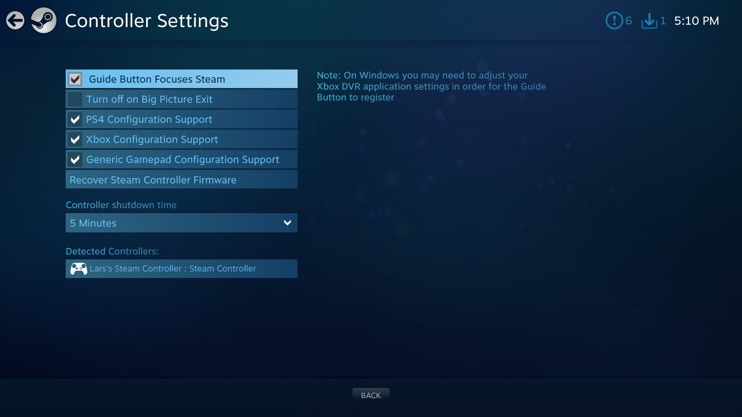Click the BACK button
This screenshot has height=417, width=742.
371,395
